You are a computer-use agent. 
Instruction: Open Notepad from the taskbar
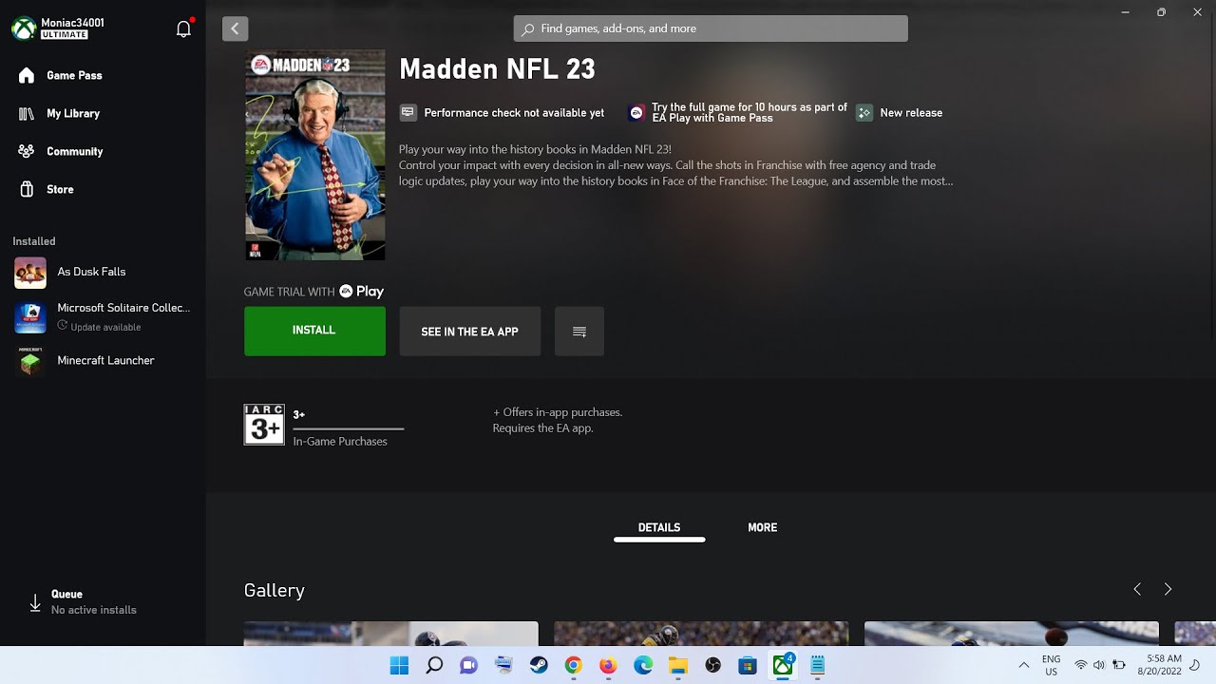pyautogui.click(x=817, y=666)
